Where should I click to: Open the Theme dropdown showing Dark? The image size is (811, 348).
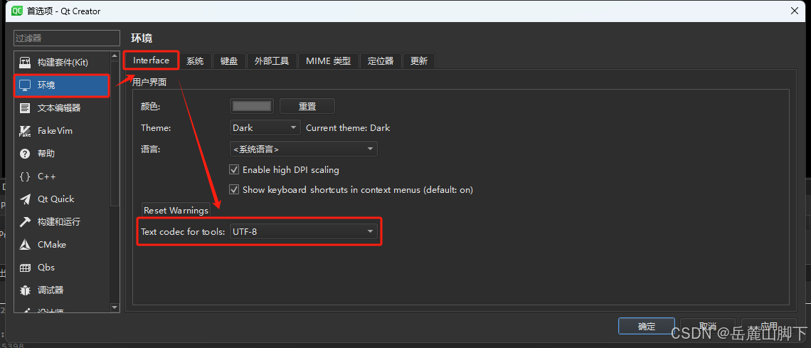tap(265, 127)
